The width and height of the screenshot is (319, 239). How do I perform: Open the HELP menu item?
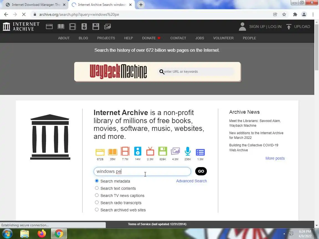(x=128, y=38)
